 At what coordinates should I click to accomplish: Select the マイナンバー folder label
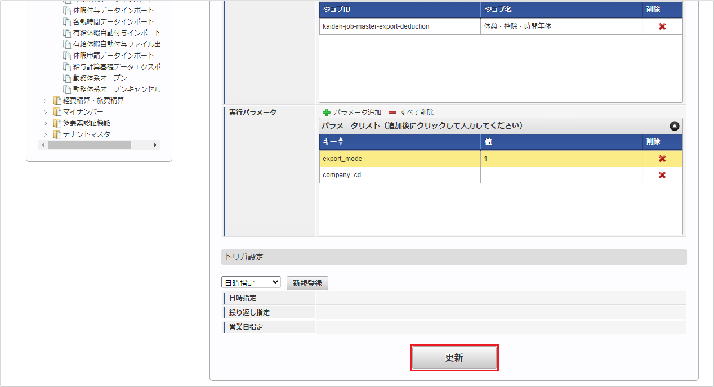(x=83, y=111)
